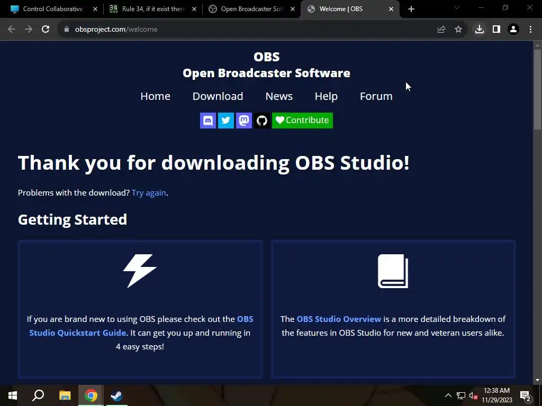Click the book overview icon
This screenshot has width=542, height=406.
click(393, 271)
